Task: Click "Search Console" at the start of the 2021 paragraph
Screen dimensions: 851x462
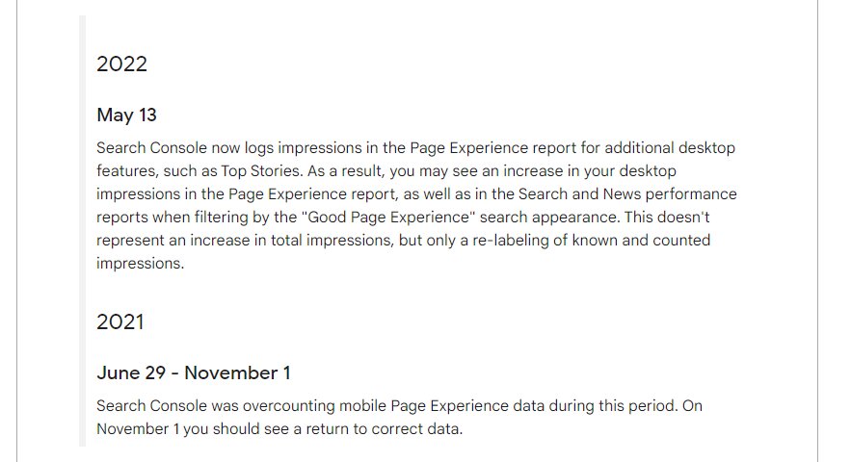Action: point(152,406)
